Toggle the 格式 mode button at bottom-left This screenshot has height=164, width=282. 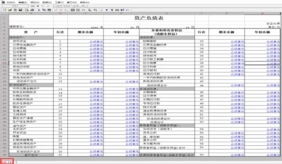tap(4, 162)
